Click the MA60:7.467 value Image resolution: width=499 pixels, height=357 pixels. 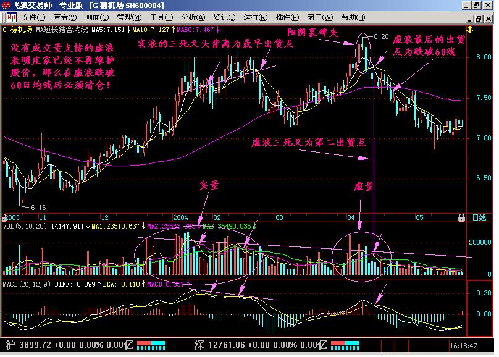pos(195,30)
